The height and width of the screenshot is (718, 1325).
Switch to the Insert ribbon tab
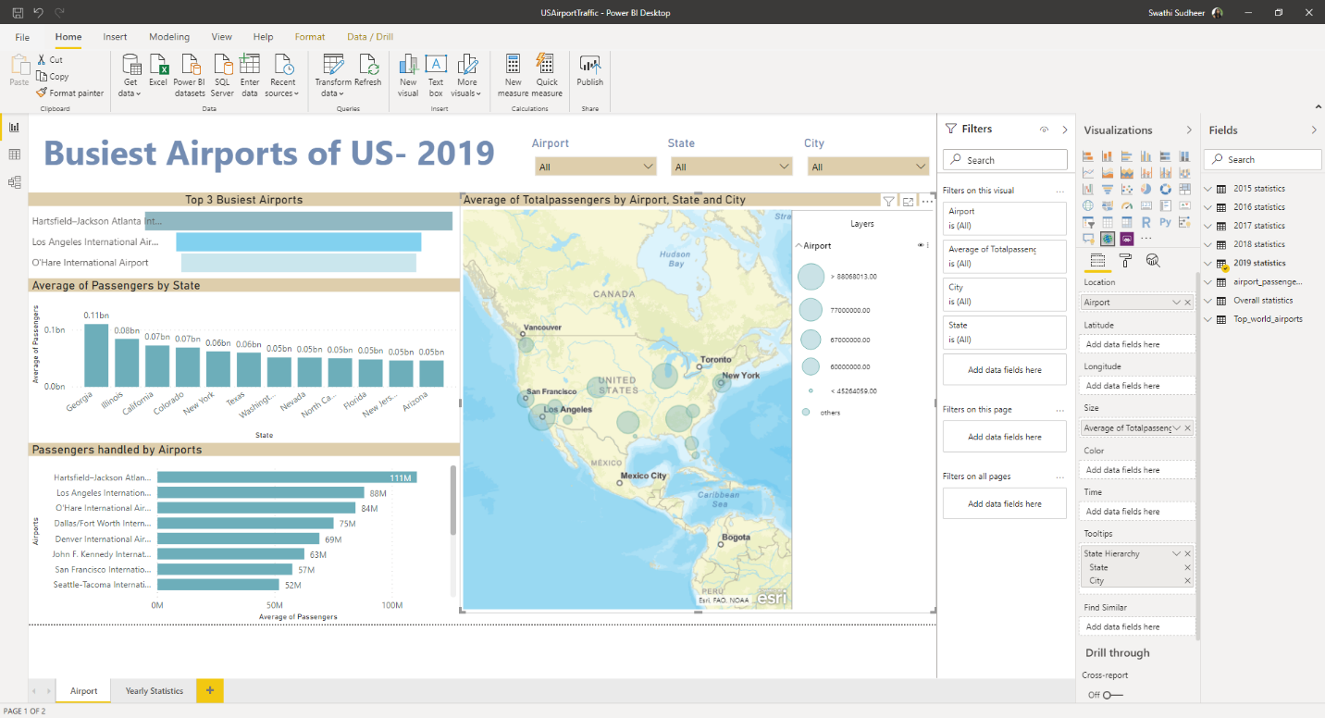point(116,37)
